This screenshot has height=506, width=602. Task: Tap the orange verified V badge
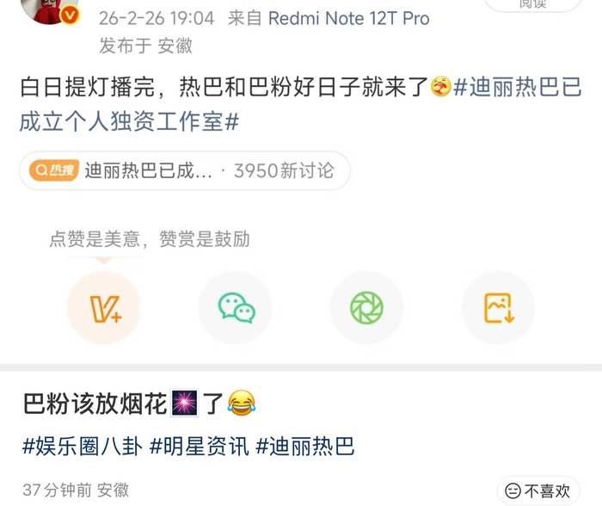(x=70, y=15)
